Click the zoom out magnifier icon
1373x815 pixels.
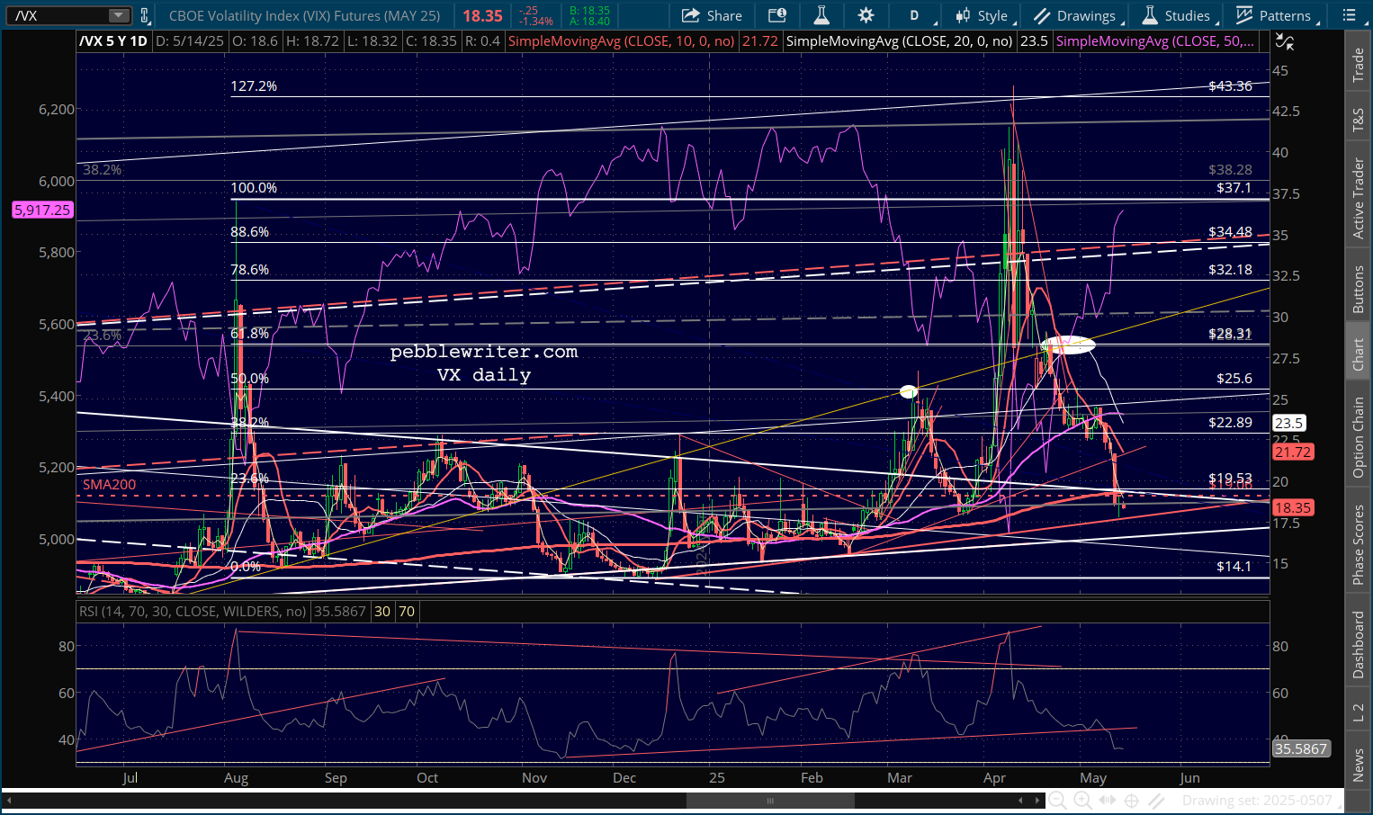pyautogui.click(x=1058, y=801)
